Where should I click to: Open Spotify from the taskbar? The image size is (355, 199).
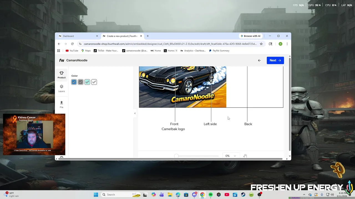pyautogui.click(x=211, y=195)
